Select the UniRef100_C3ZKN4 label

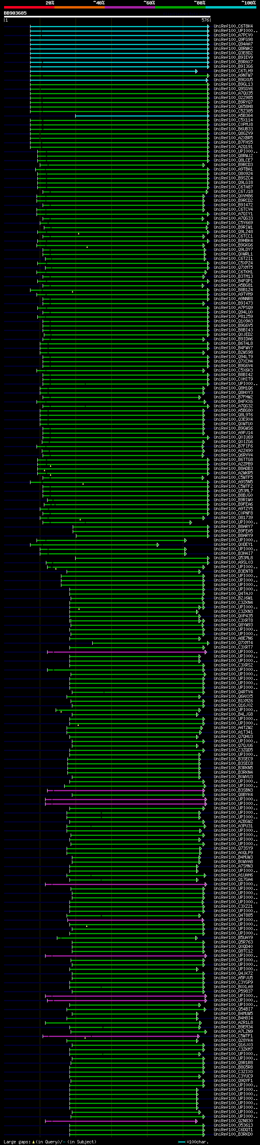point(233,602)
